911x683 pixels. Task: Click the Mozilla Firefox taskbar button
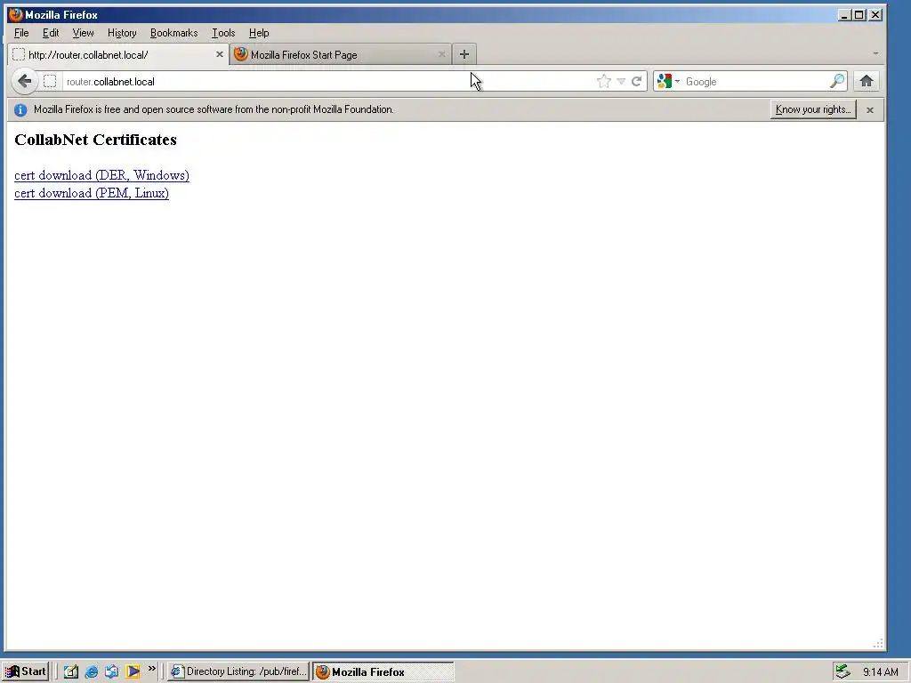click(x=383, y=671)
